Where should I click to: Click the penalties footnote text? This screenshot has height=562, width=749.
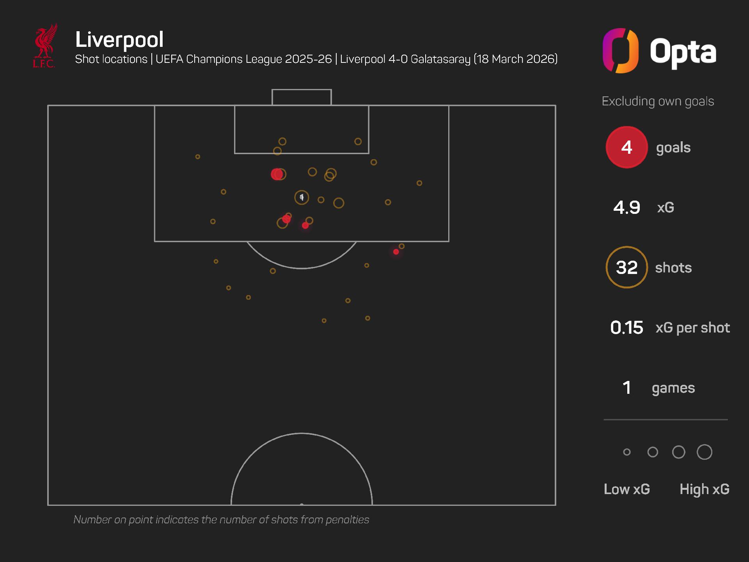pyautogui.click(x=221, y=520)
